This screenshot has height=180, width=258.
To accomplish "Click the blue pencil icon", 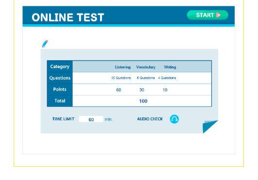I will 45,44.
